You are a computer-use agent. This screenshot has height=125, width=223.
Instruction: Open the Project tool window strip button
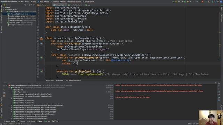[x=1, y=9]
